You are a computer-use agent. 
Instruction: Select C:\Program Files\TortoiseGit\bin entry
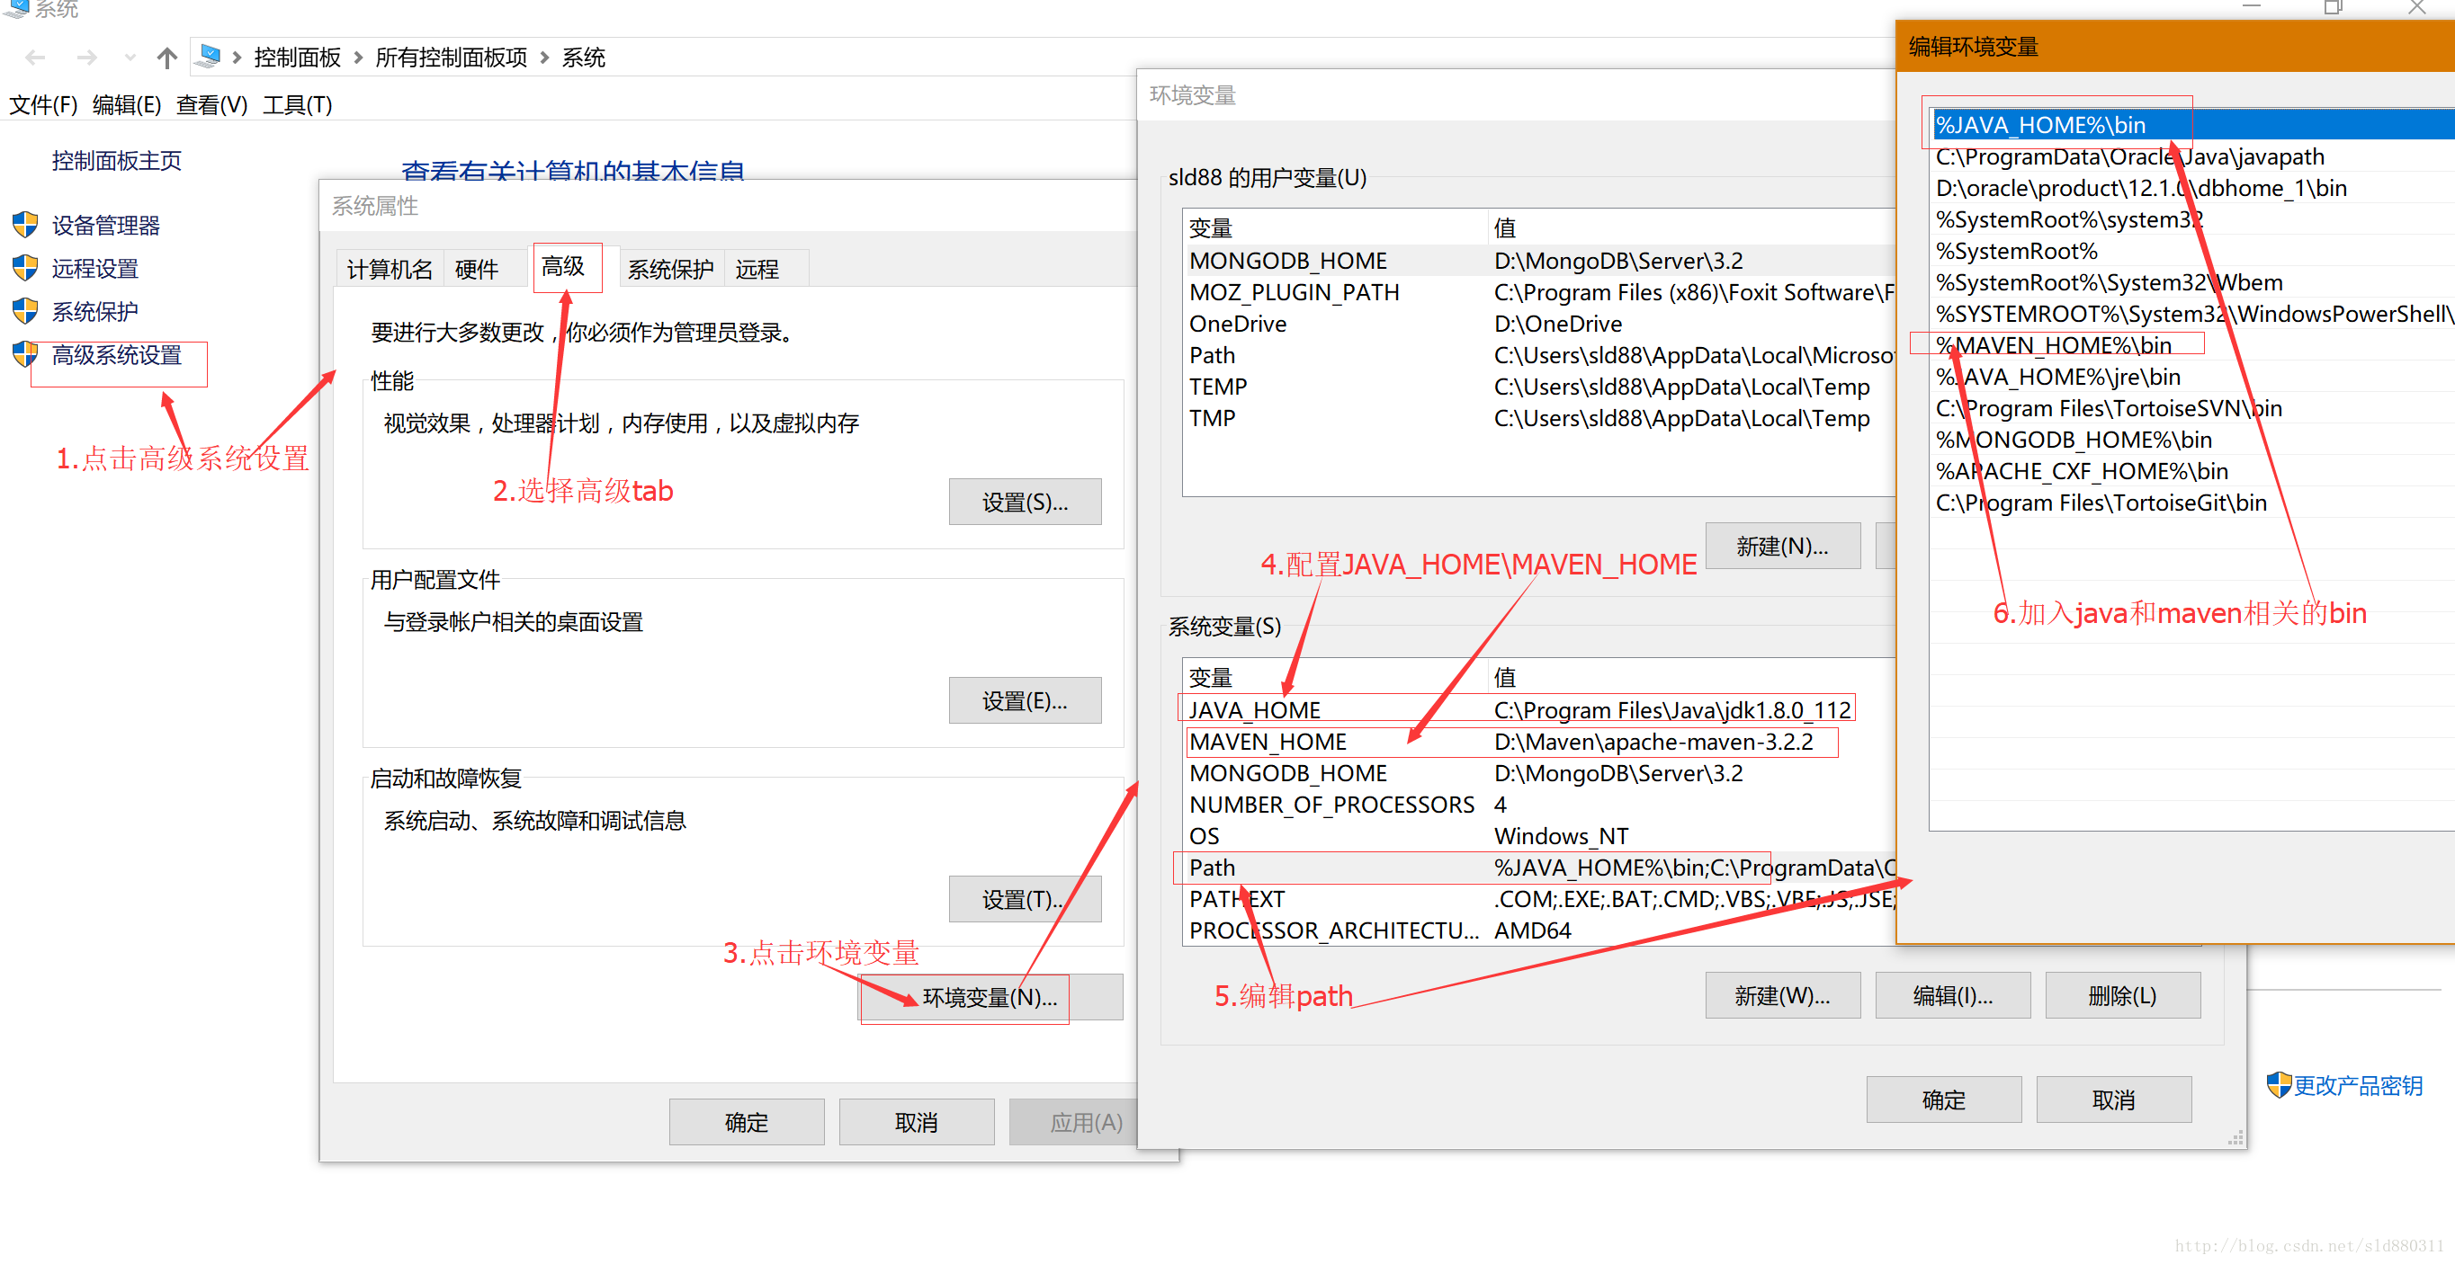click(x=2192, y=502)
